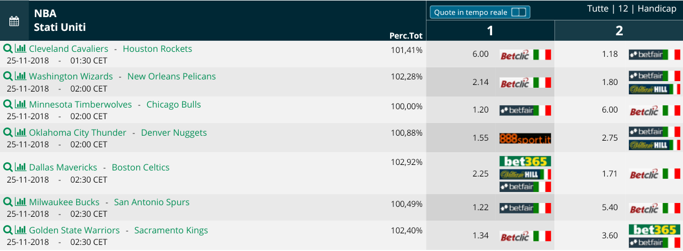Open the calendar icon beside NBA header
683x251 pixels.
[x=14, y=22]
